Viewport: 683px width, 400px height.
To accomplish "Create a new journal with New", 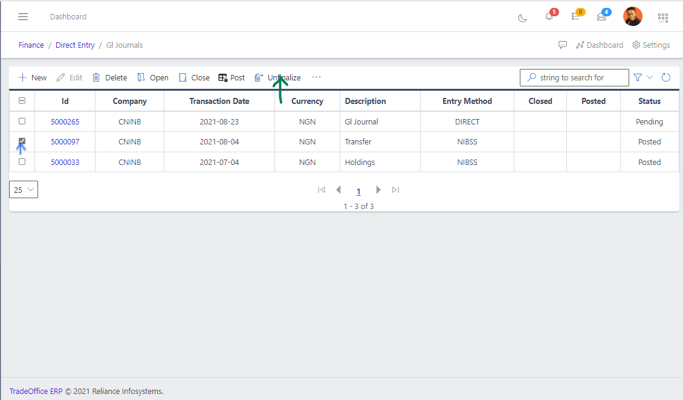I will [32, 77].
